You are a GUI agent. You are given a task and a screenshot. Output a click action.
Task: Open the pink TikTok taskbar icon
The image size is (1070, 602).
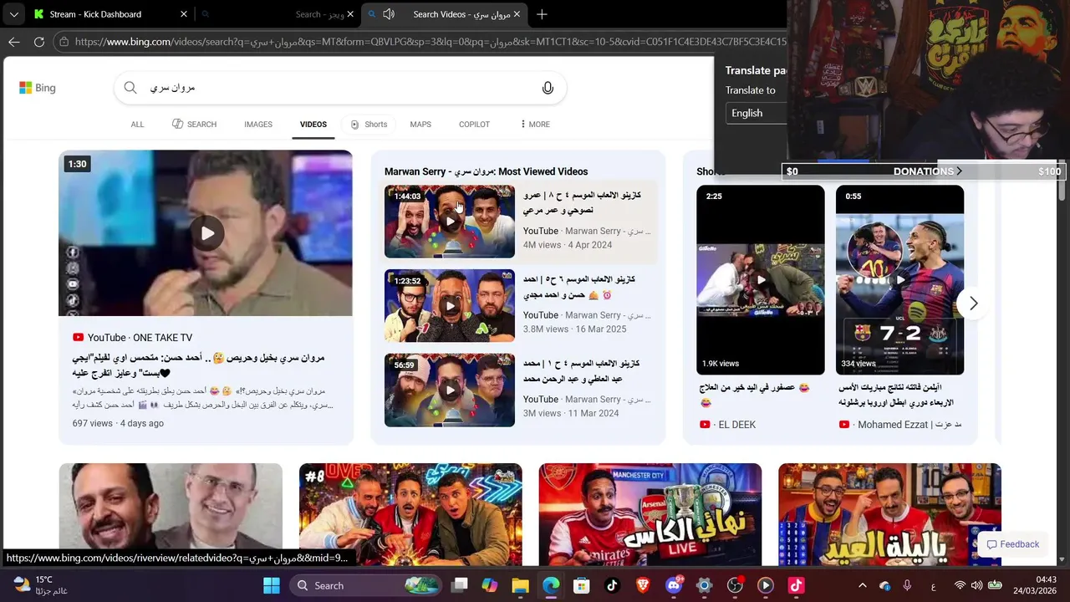[x=796, y=585]
